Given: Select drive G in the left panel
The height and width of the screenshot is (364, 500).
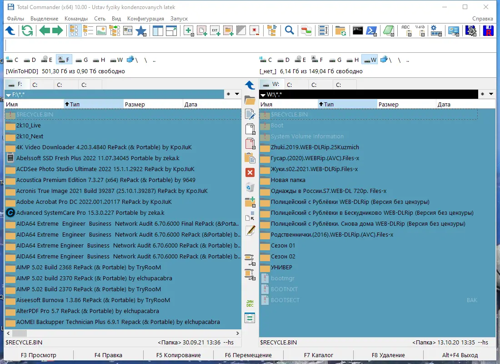Looking at the screenshot, I should point(82,60).
